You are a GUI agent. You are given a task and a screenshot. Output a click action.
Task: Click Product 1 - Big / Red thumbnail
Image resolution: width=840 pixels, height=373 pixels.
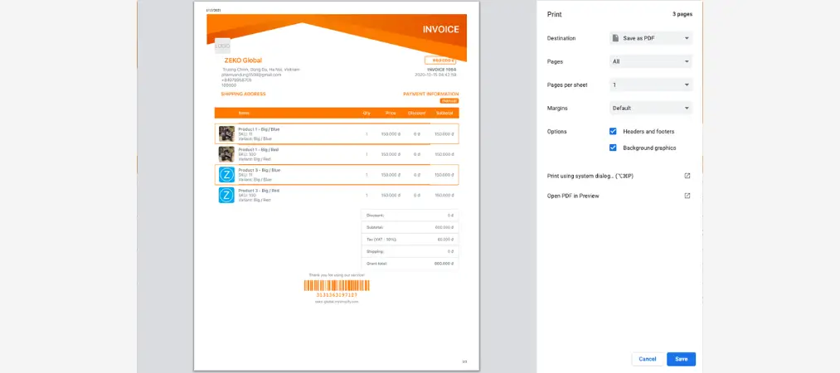click(x=226, y=154)
